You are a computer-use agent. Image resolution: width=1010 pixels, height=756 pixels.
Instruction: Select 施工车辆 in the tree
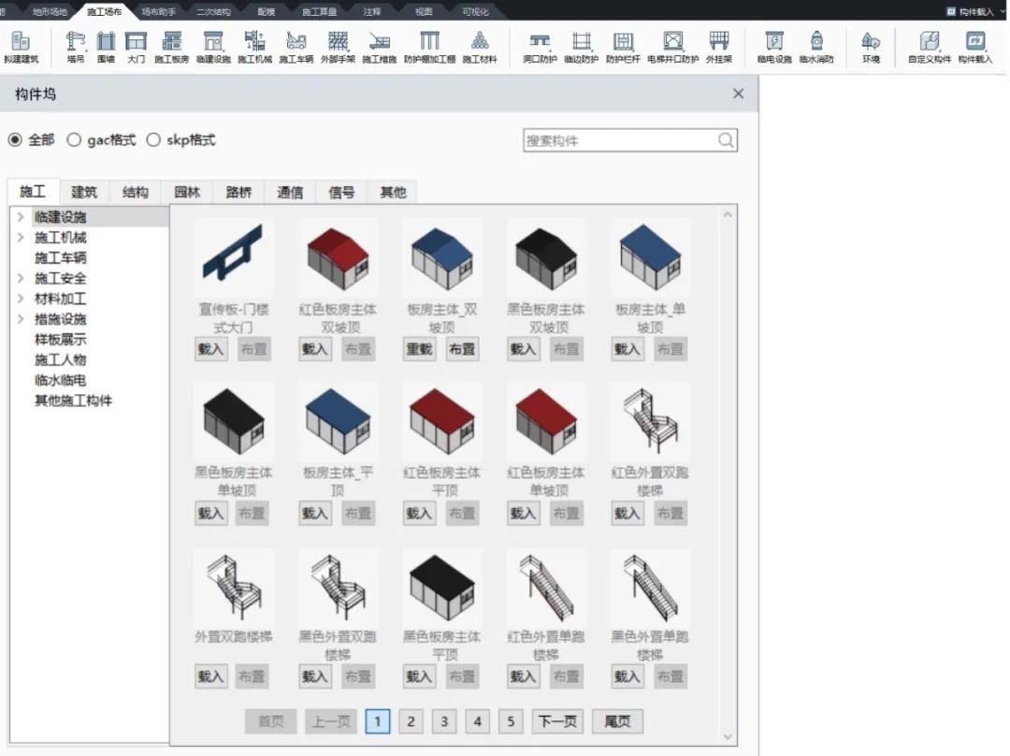pos(61,258)
